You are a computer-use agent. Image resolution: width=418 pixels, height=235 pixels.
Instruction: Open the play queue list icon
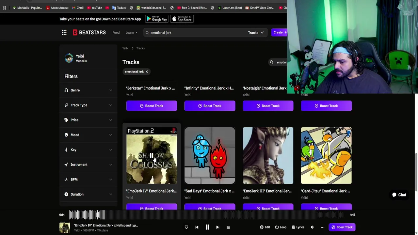(228, 227)
